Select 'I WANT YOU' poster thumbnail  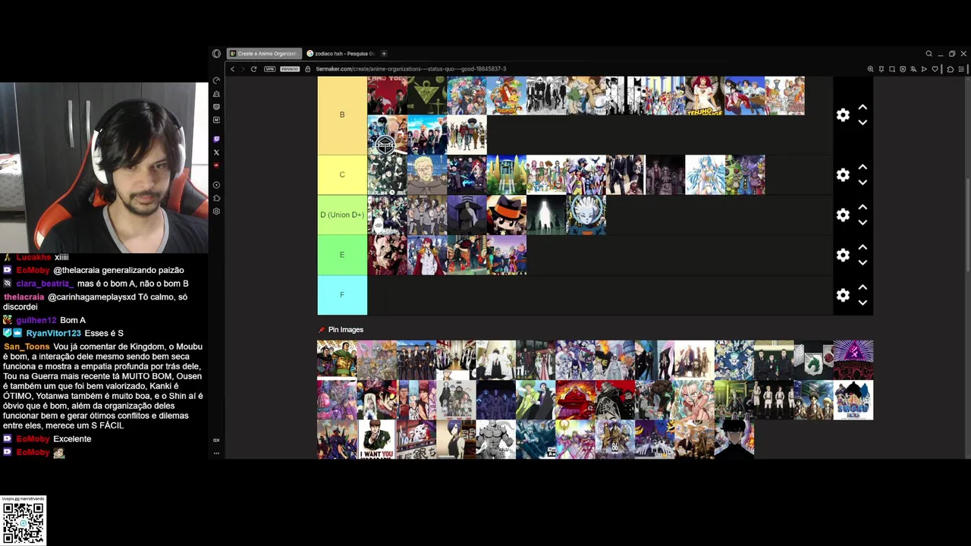click(x=376, y=440)
